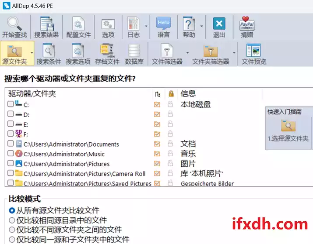Image resolution: width=313 pixels, height=244 pixels.
Task: Check the E: drive checkbox
Action: click(x=11, y=124)
